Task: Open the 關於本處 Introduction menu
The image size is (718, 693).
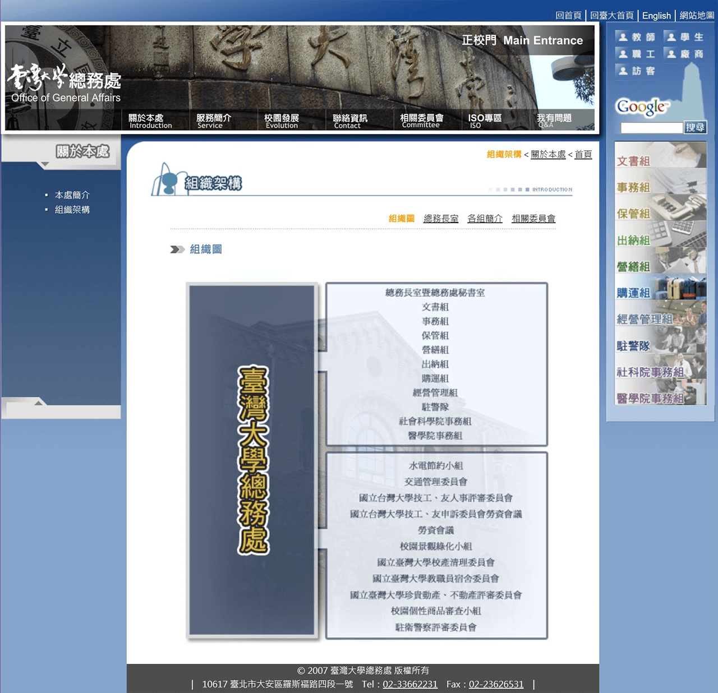Action: coord(150,121)
